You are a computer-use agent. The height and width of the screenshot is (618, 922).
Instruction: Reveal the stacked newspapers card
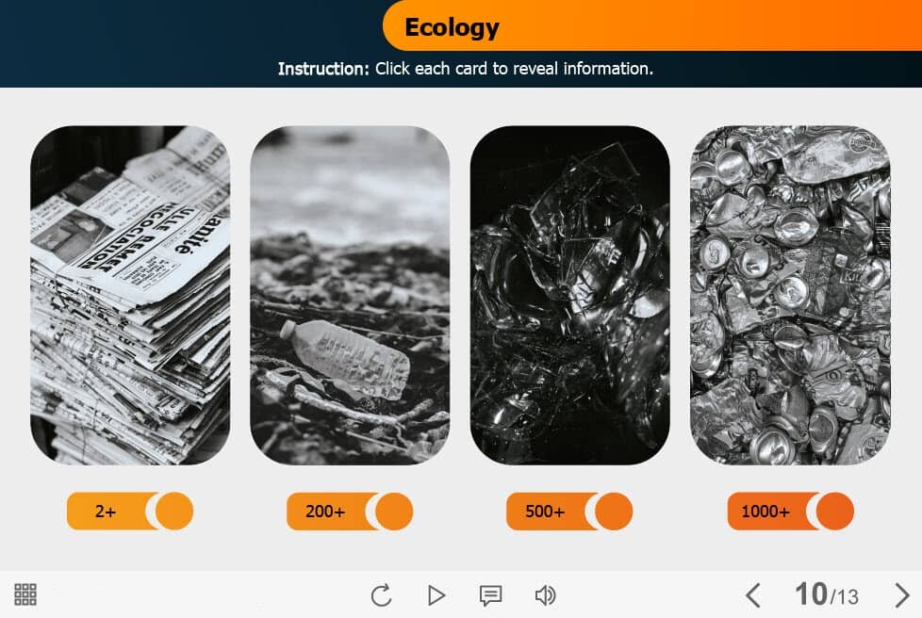[x=130, y=295]
